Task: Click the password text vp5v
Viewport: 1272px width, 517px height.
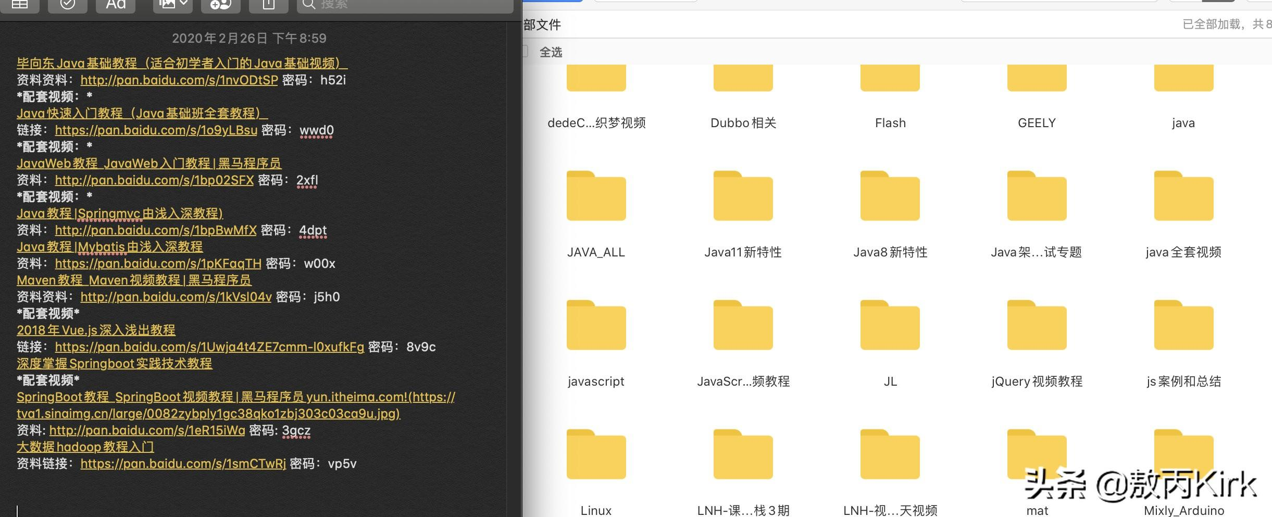Action: [x=342, y=464]
